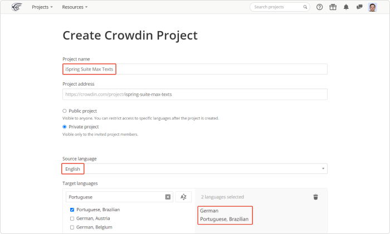Uncheck Portuguese, Brazilian checkbox
390x234 pixels.
72,210
